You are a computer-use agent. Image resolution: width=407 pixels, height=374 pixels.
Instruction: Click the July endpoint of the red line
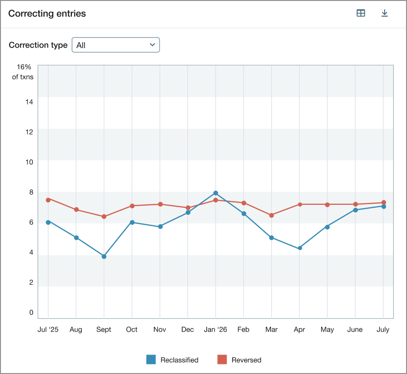point(383,202)
